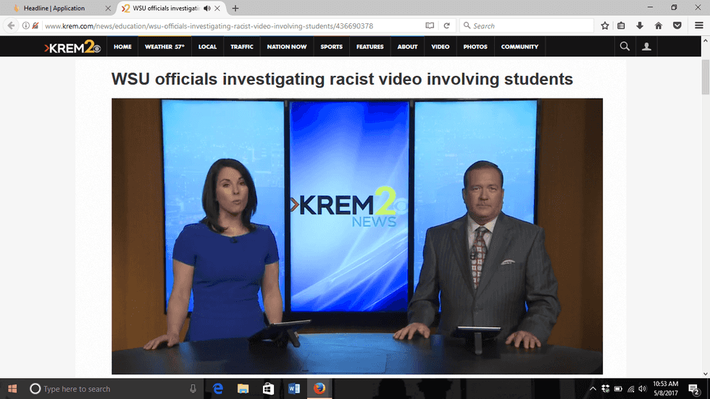Open the LOCAL nav menu

pyautogui.click(x=207, y=46)
